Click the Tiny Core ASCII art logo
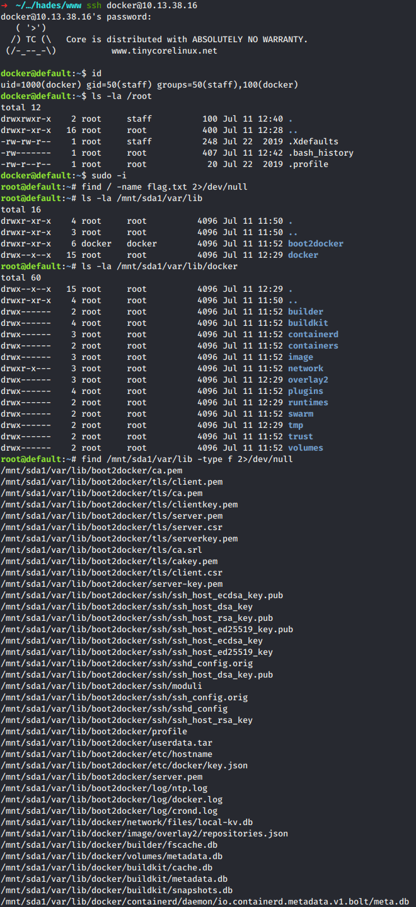The width and height of the screenshot is (416, 907). point(28,39)
